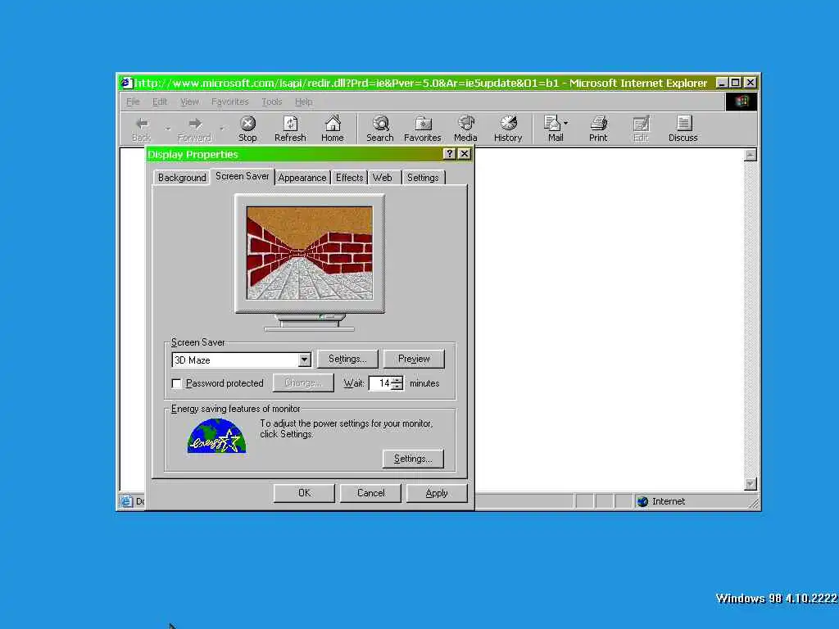The width and height of the screenshot is (839, 629).
Task: Click the Forward arrow icon in Internet Explorer
Action: pos(195,124)
